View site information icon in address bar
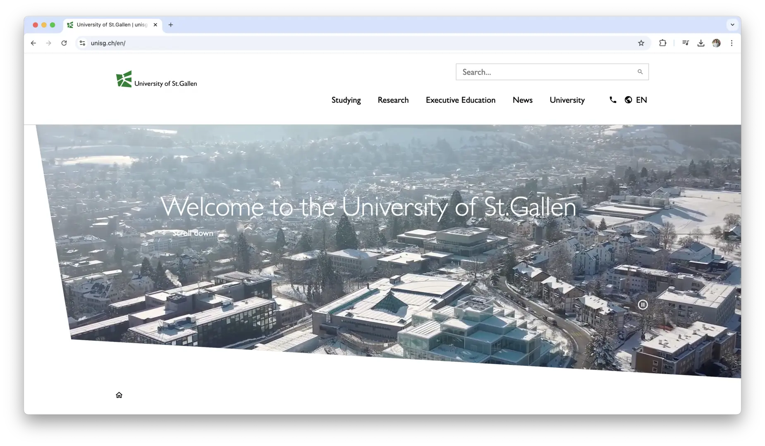Viewport: 765px width, 446px height. [82, 43]
